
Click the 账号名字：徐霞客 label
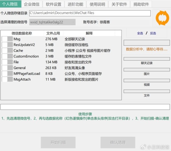(96, 22)
